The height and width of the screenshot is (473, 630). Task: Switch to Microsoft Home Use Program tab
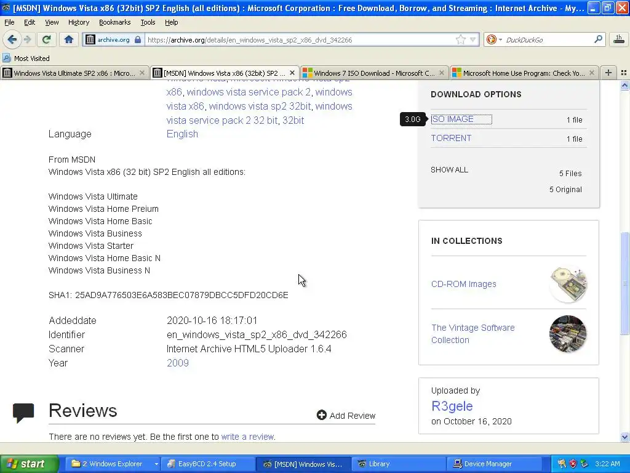524,73
